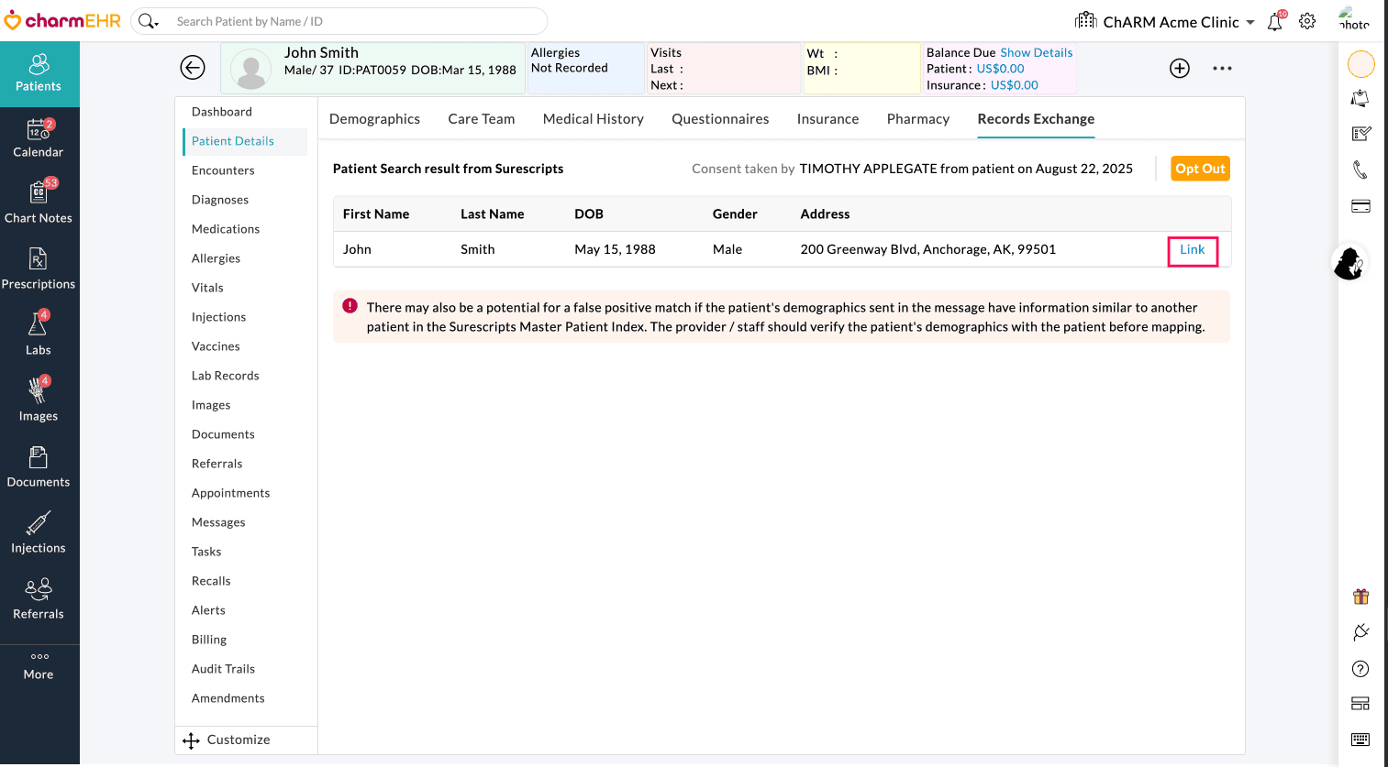
Task: Click the orange Opt Out button
Action: [x=1200, y=169]
